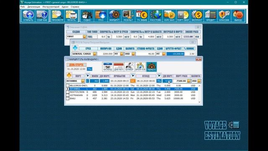The image size is (268, 151).
Task: Add cargo with blue plus icon
Action: tap(75, 48)
